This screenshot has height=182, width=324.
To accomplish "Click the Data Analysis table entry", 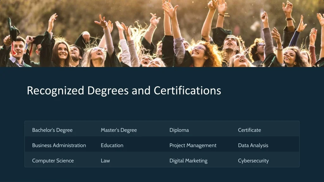I will (x=253, y=145).
